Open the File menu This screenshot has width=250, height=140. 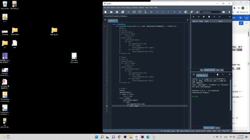pyautogui.click(x=105, y=7)
